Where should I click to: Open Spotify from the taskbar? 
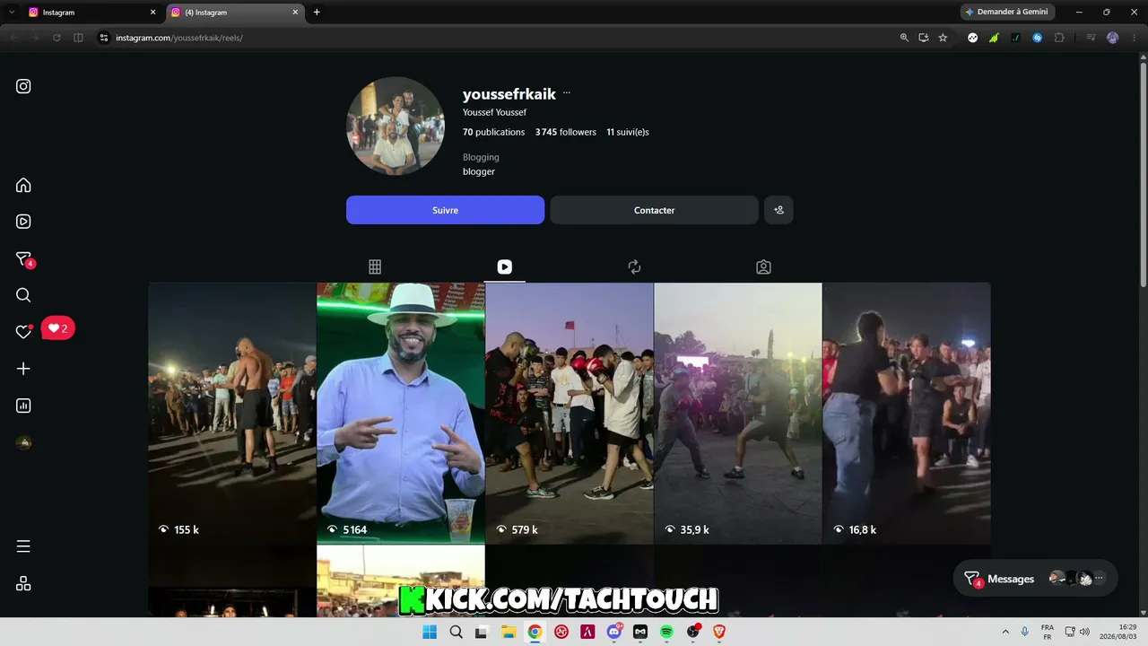[x=666, y=632]
